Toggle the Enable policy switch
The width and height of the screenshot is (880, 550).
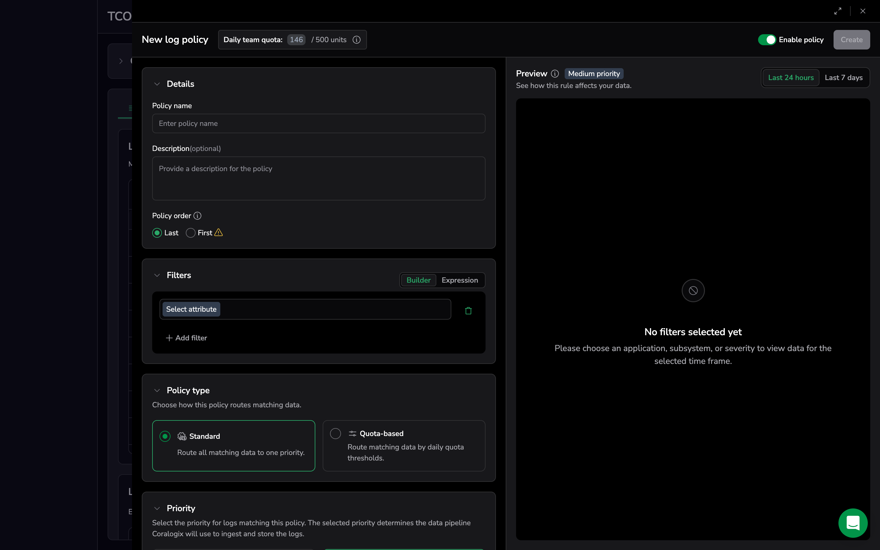(767, 40)
